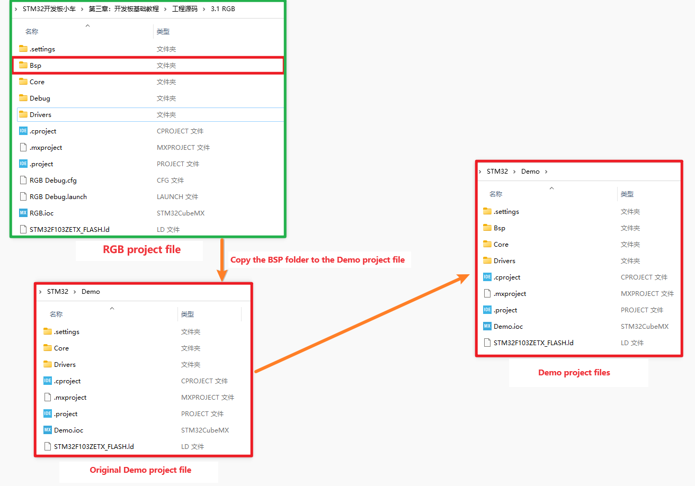
Task: Sort by 名称 column in 3.1 RGB window
Action: click(x=32, y=32)
